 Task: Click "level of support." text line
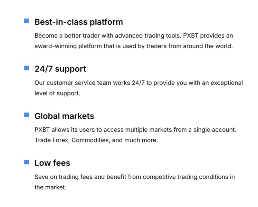coord(57,93)
